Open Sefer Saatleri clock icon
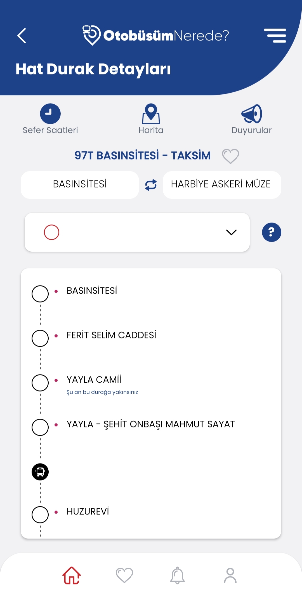Image resolution: width=302 pixels, height=592 pixels. coord(50,114)
